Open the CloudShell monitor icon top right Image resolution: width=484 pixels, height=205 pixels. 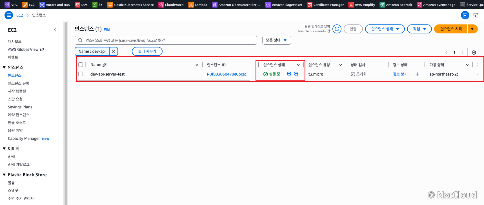click(476, 15)
